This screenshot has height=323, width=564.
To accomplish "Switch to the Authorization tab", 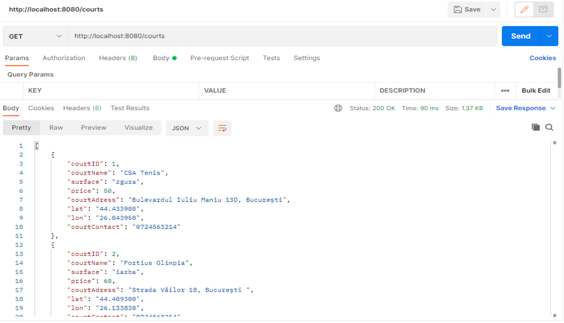I will pyautogui.click(x=63, y=58).
